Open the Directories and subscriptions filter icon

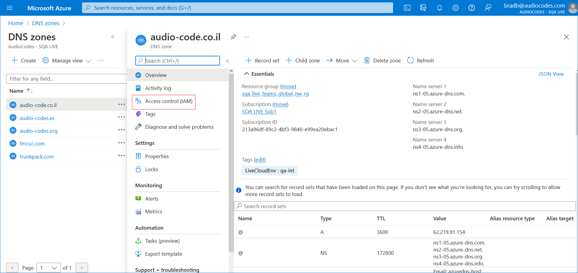423,8
